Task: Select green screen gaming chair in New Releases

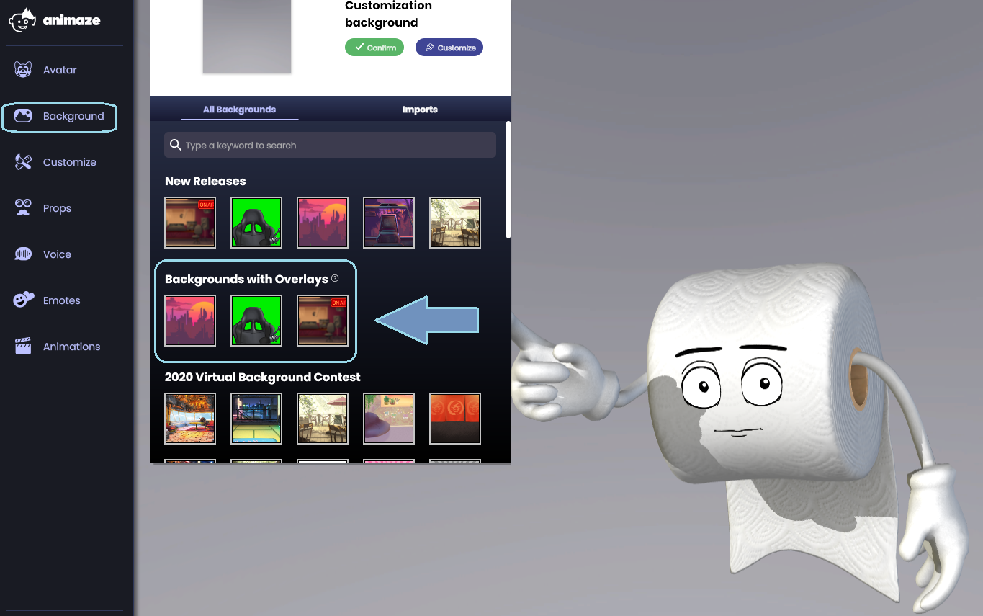Action: click(256, 223)
